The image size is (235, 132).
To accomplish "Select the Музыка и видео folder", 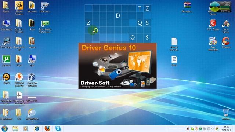I will [x=6, y=98].
